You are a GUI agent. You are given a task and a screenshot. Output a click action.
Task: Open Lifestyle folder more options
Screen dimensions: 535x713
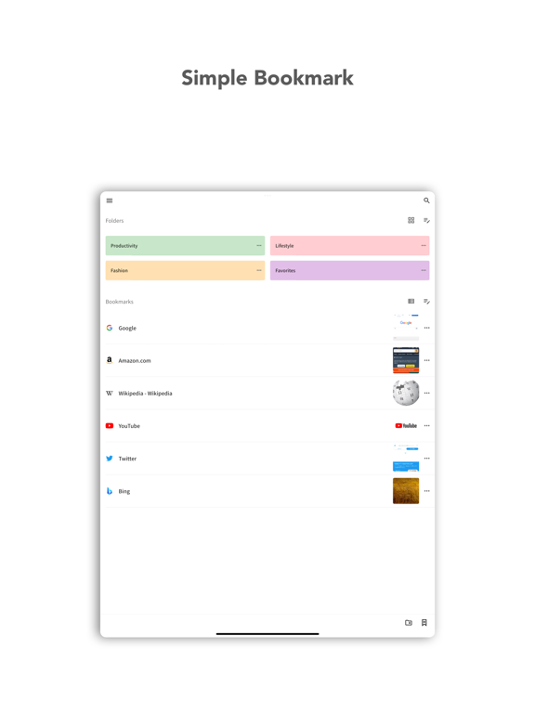coord(424,245)
